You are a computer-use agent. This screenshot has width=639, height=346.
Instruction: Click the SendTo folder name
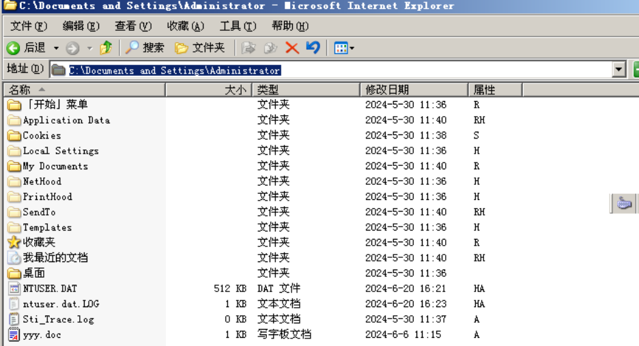coord(39,212)
